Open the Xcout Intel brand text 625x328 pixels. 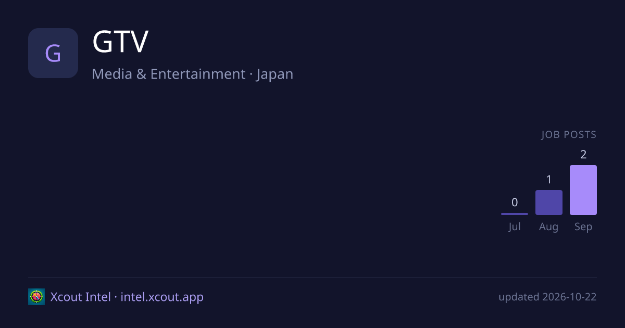click(81, 297)
